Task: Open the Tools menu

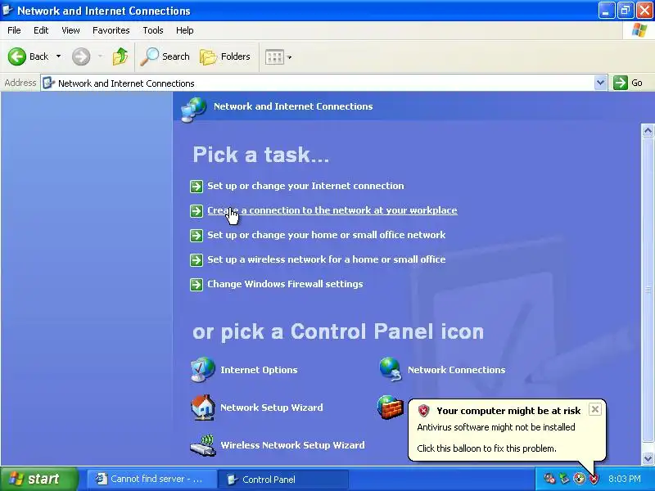Action: (x=153, y=30)
